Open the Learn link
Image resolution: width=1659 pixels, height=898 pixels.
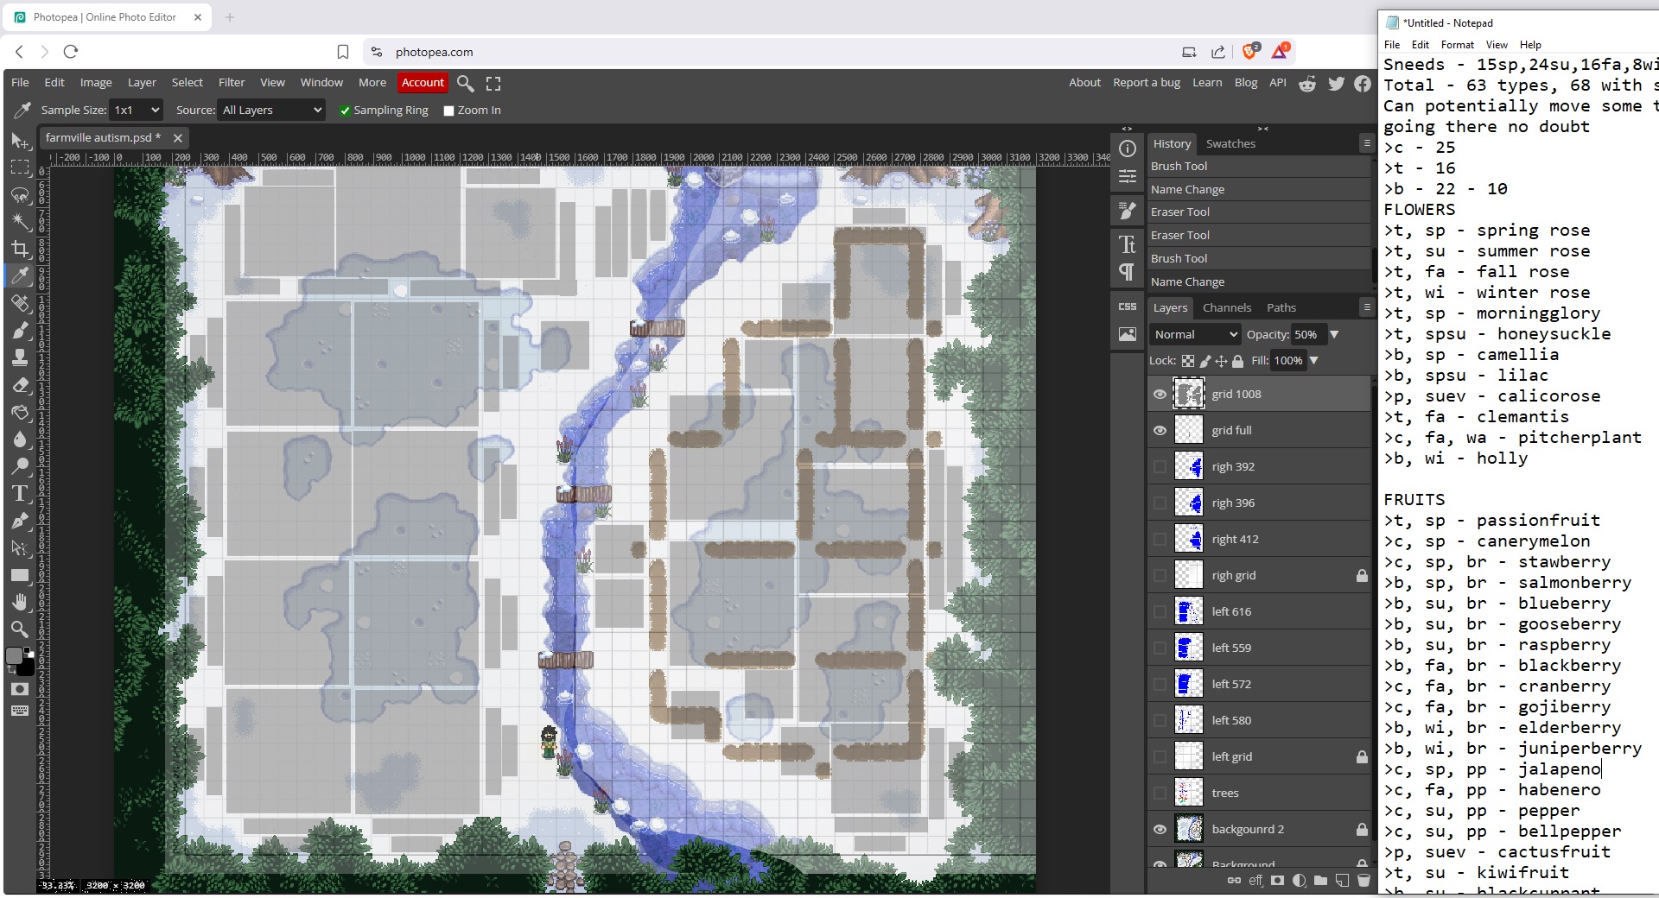click(x=1207, y=83)
